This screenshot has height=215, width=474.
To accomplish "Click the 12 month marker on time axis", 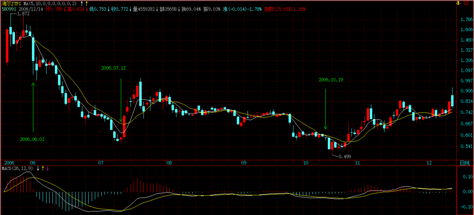I will pos(429,163).
